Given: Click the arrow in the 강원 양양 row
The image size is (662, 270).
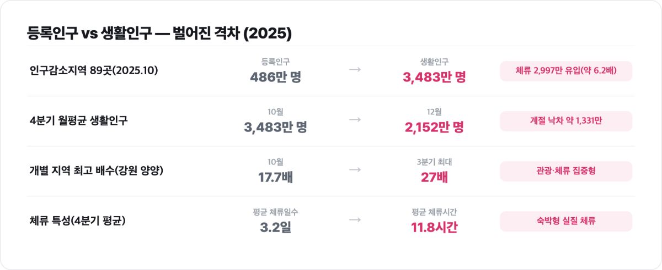Looking at the screenshot, I should pyautogui.click(x=355, y=171).
